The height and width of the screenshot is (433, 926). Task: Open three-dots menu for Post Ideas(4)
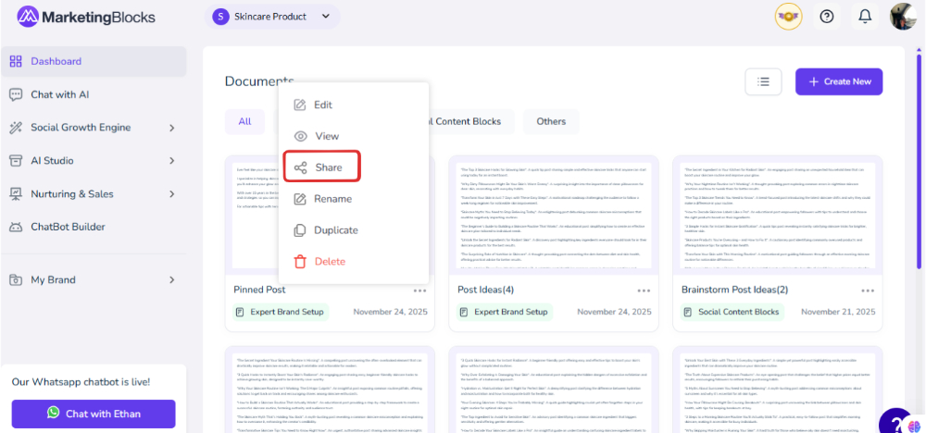(644, 291)
